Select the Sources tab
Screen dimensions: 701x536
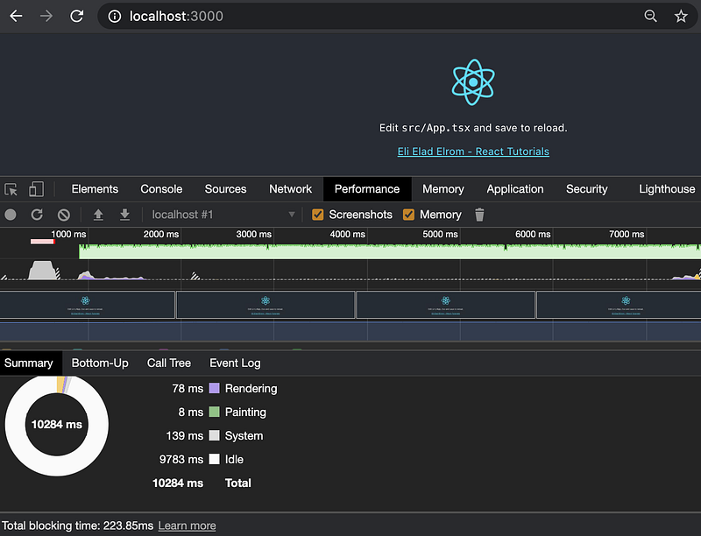click(225, 189)
